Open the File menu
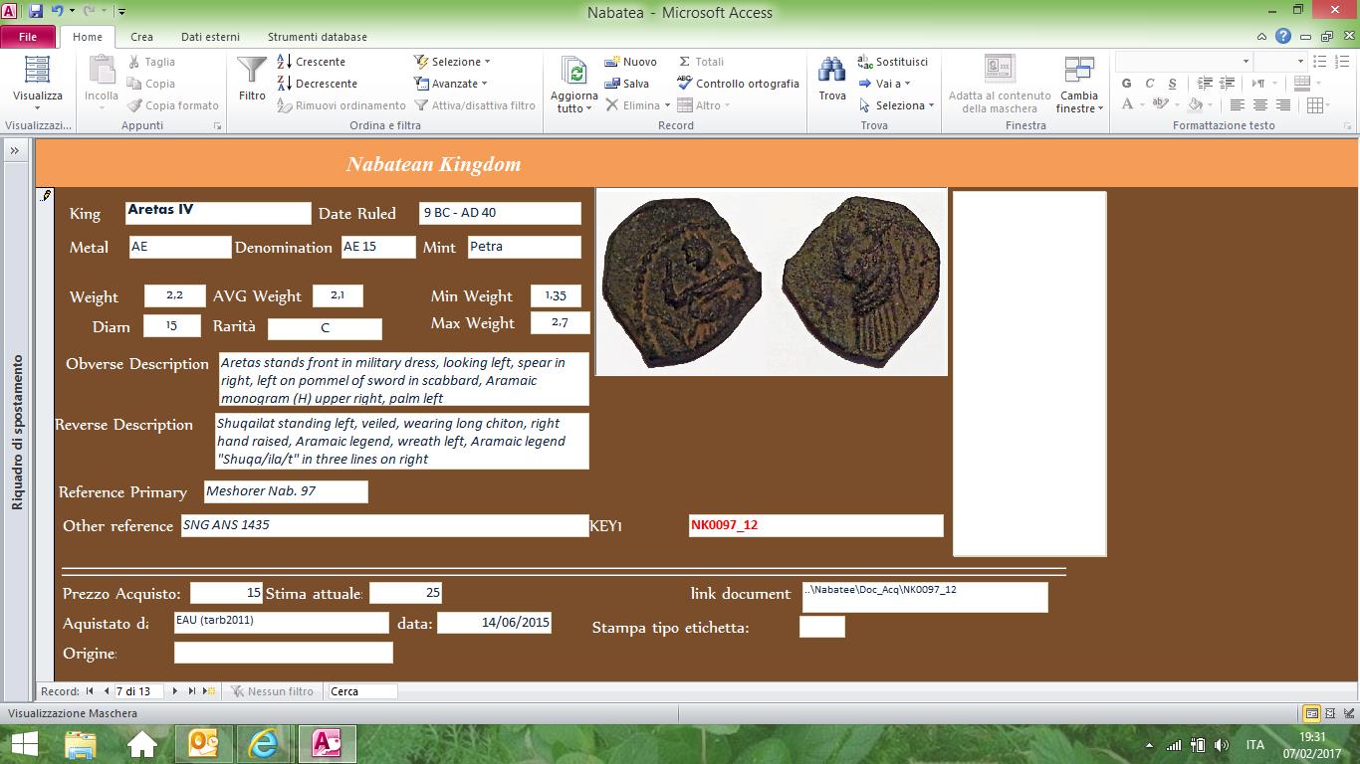1360x764 pixels. (28, 37)
